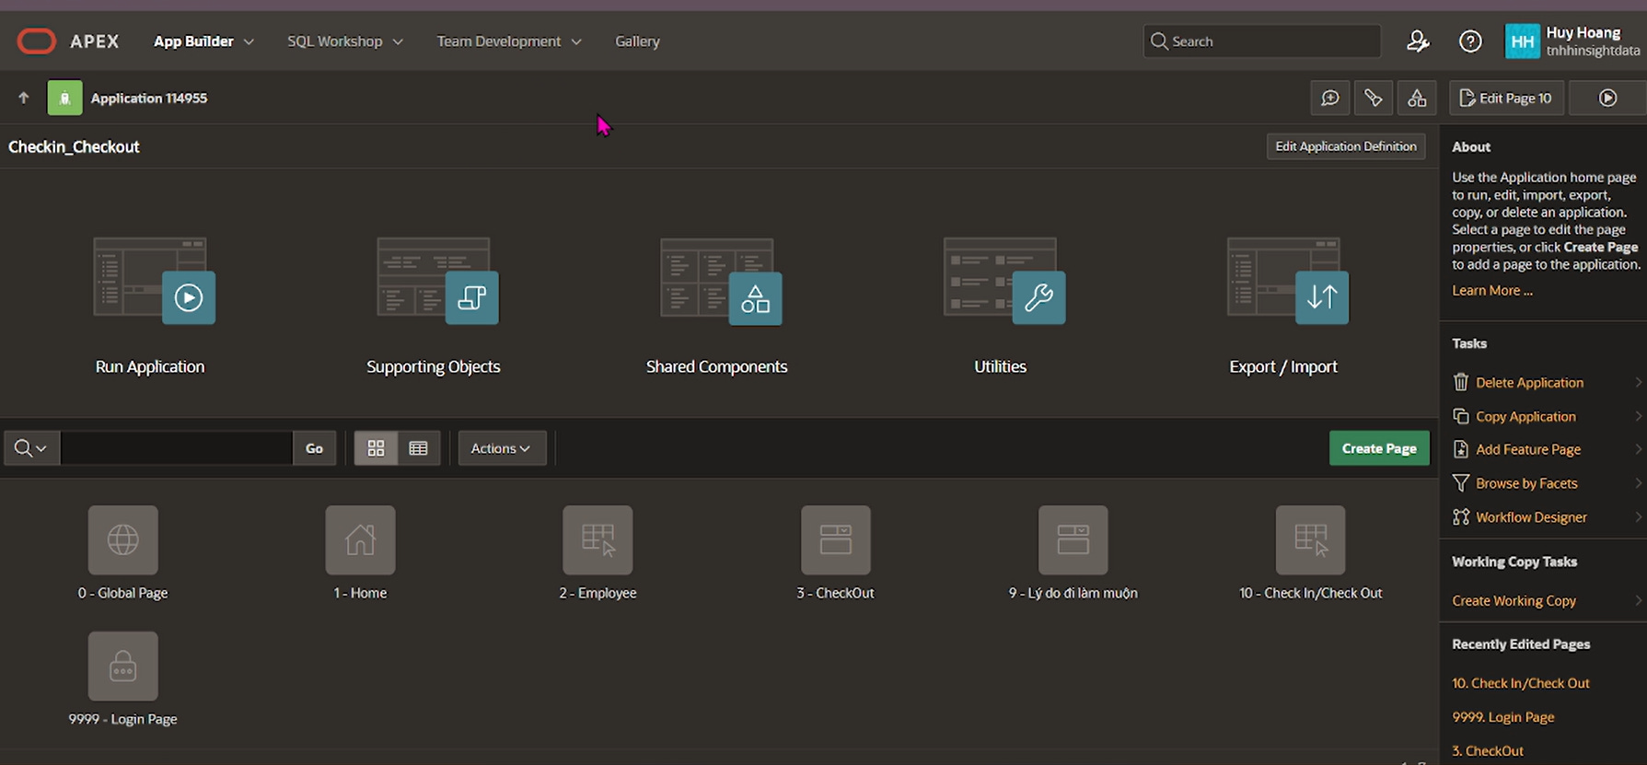The height and width of the screenshot is (765, 1647).
Task: Open Shared Components toolbar shapes icon
Action: [1417, 98]
